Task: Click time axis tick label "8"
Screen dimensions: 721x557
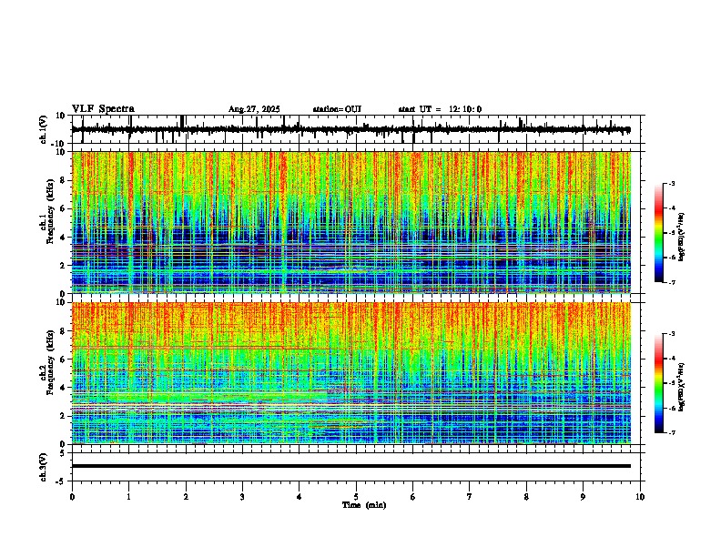Action: point(526,497)
